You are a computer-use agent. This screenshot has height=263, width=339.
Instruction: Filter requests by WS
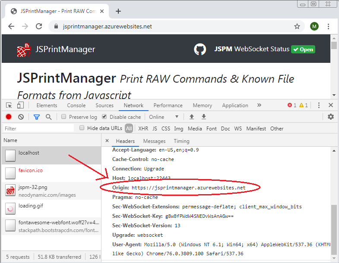pos(238,129)
